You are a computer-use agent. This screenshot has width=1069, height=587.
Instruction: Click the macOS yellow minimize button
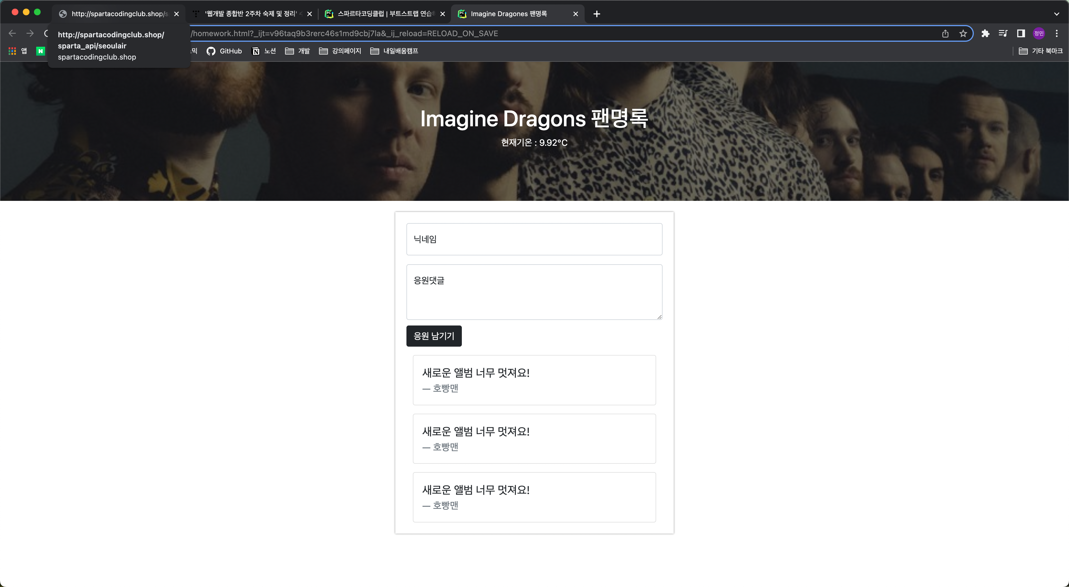pyautogui.click(x=26, y=12)
